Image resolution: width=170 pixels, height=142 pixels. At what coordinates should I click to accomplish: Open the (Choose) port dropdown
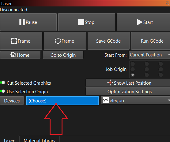pyautogui.click(x=62, y=101)
